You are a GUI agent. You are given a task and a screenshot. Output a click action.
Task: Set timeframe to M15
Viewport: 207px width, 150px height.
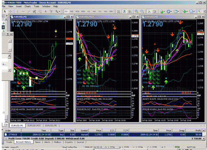click(78, 12)
